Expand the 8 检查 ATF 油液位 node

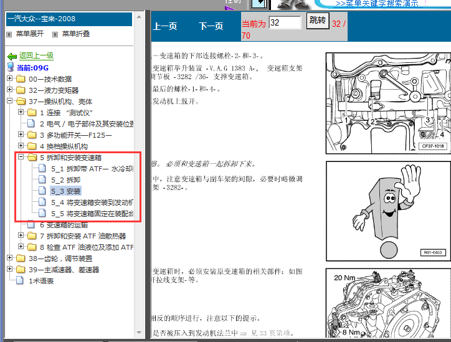coord(21,247)
